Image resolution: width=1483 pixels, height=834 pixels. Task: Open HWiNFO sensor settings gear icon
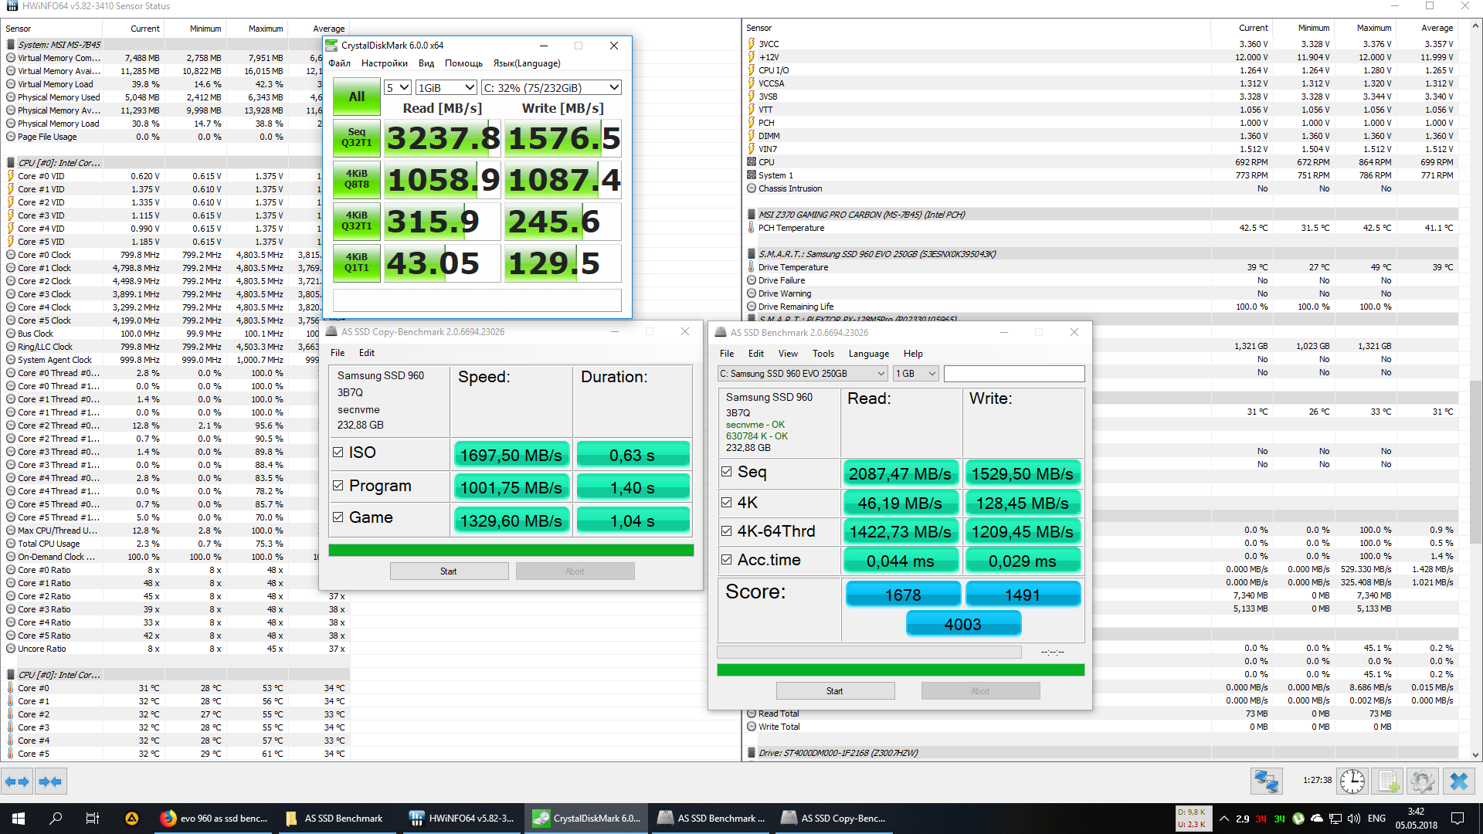pyautogui.click(x=1422, y=781)
